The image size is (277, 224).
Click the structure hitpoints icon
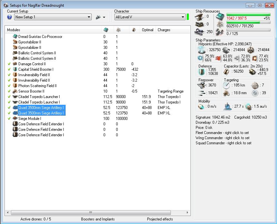pyautogui.click(x=251, y=50)
